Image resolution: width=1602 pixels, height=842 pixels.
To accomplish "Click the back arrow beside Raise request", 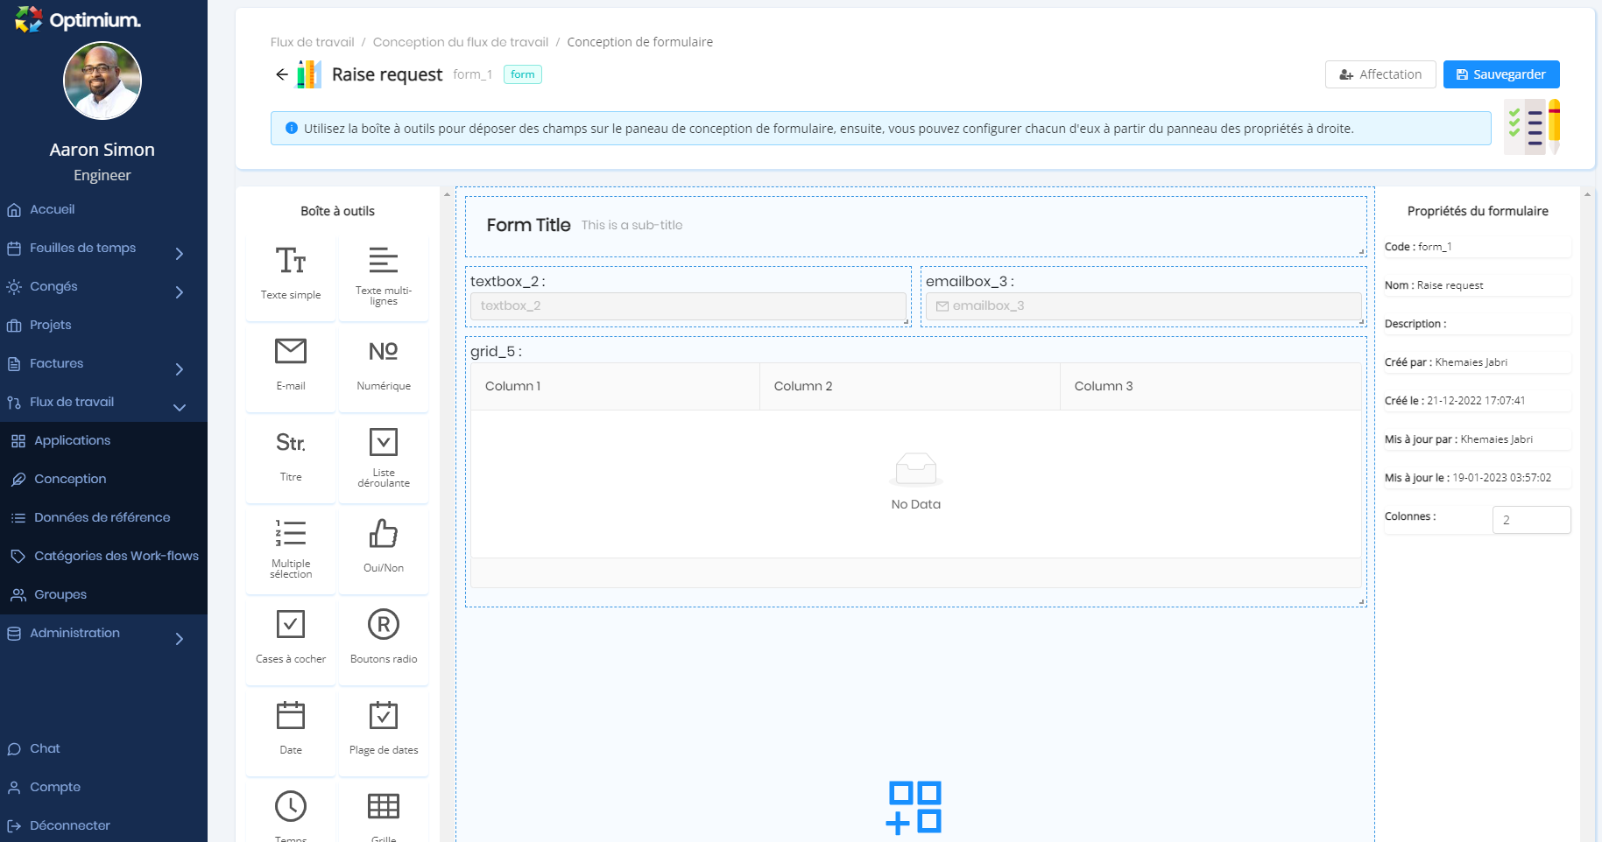I will pos(281,74).
